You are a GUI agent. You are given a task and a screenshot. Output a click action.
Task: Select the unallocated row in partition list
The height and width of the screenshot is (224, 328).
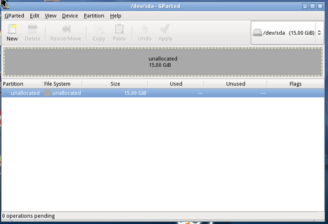[163, 93]
